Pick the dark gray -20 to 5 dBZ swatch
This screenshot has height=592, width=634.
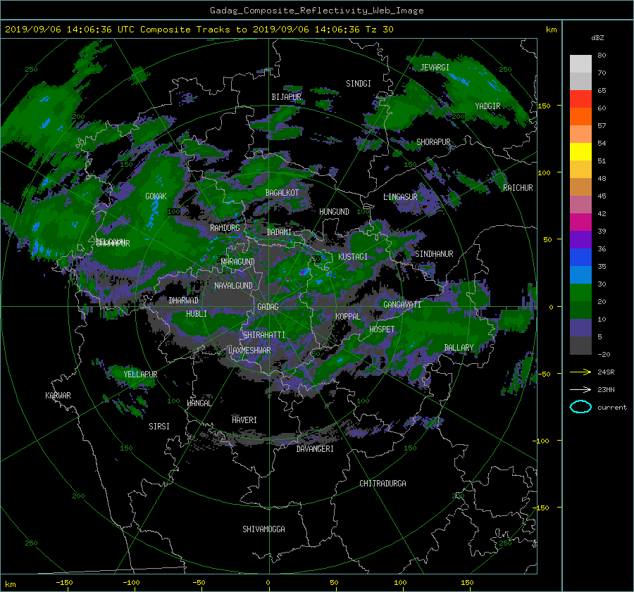pyautogui.click(x=580, y=346)
